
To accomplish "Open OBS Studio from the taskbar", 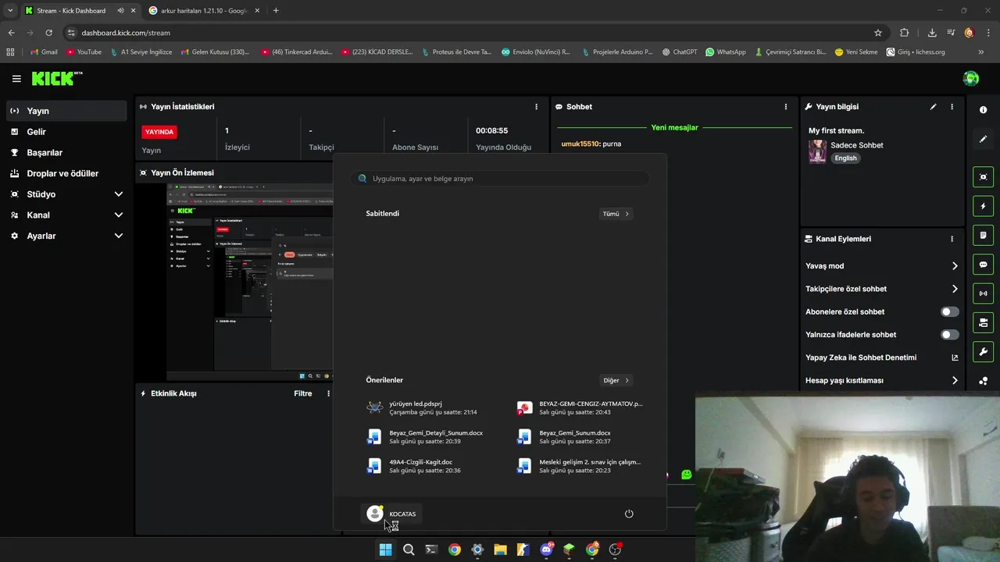I will (x=615, y=550).
